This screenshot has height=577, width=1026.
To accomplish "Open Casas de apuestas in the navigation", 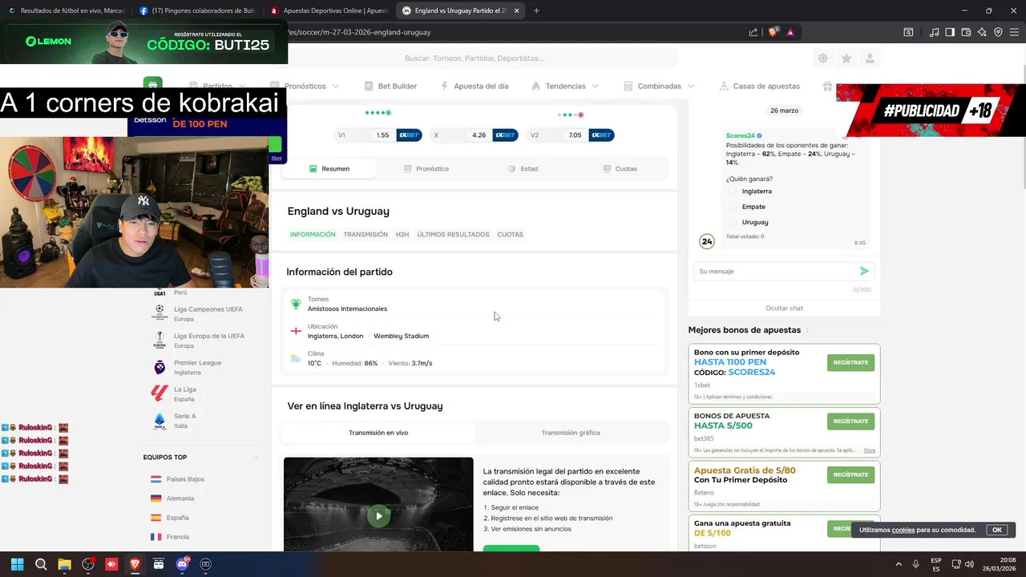I will pyautogui.click(x=760, y=86).
